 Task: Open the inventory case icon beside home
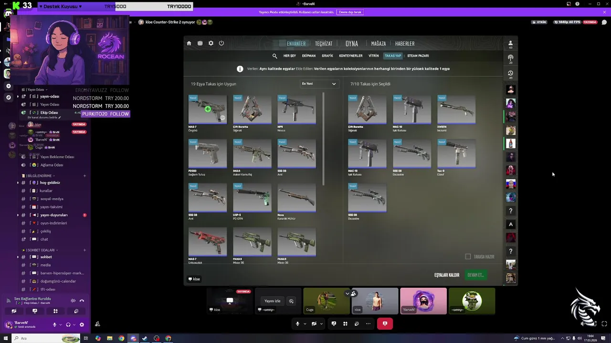pos(200,43)
